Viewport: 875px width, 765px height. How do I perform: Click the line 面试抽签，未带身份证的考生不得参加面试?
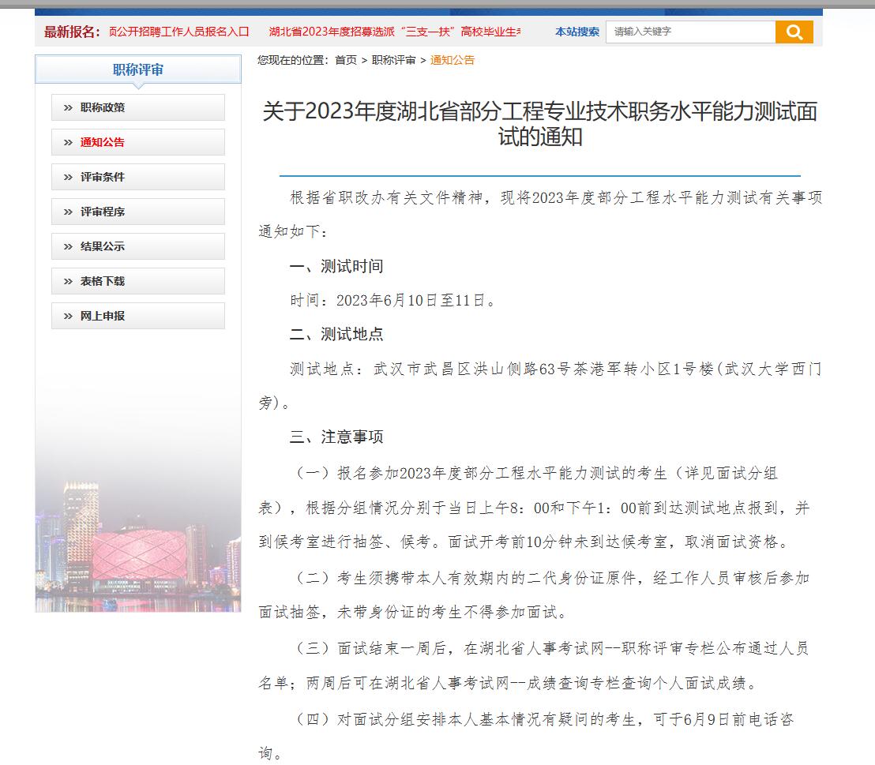(x=414, y=612)
